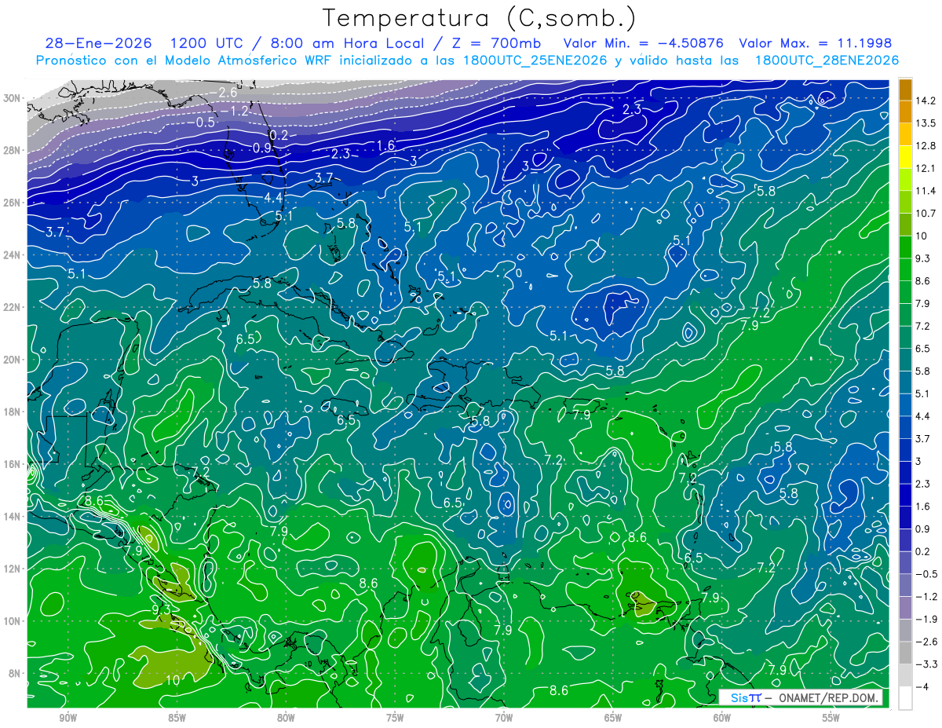The image size is (942, 728).
Task: Click the "14.2" color scale label
Action: pos(926,101)
